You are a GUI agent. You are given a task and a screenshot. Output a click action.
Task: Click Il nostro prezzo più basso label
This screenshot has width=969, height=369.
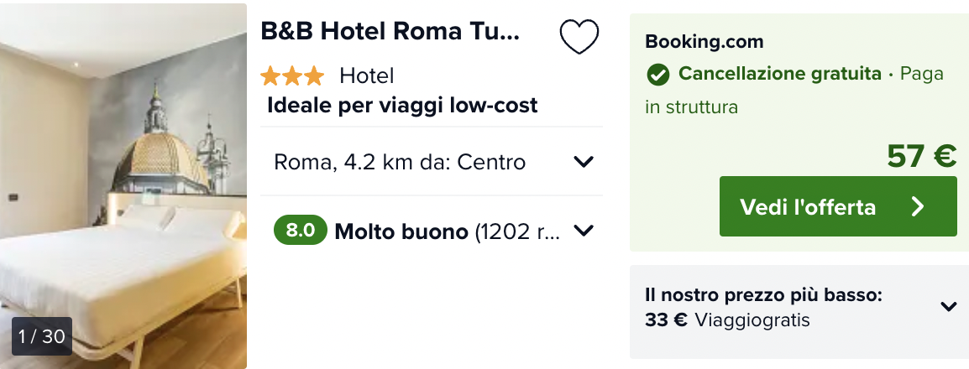click(x=763, y=295)
